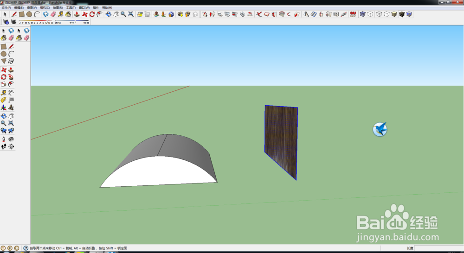Open the 文件(F) menu
464x253 pixels.
pyautogui.click(x=6, y=8)
